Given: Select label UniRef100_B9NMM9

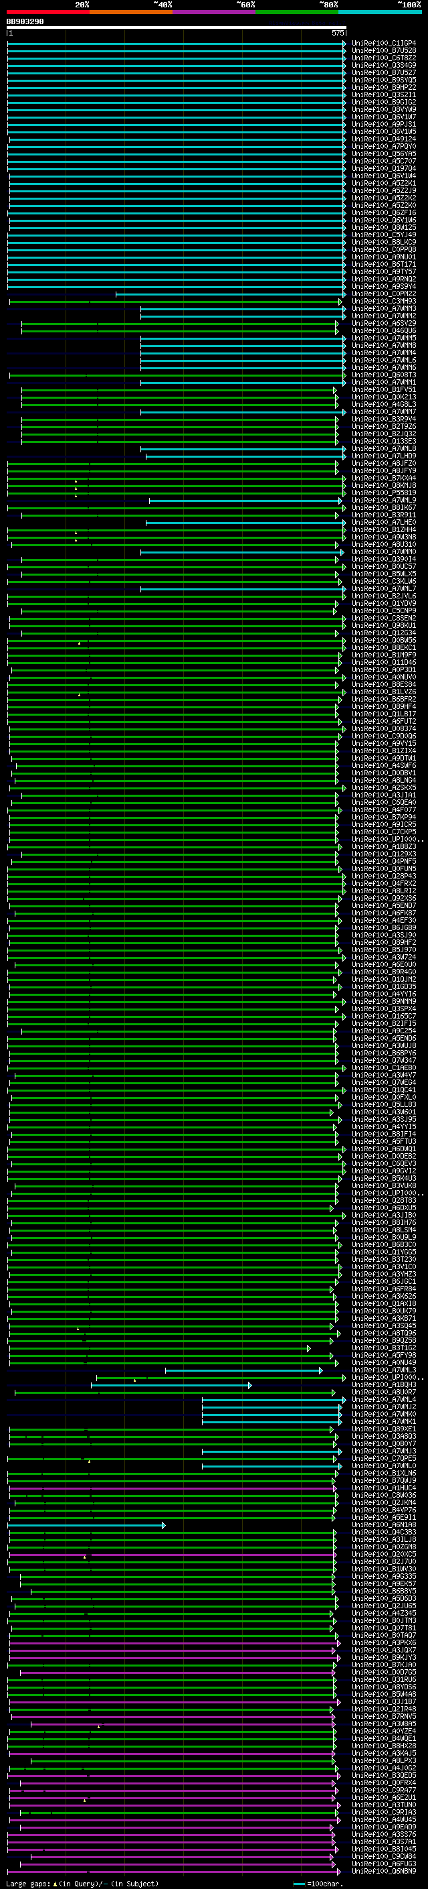Looking at the screenshot, I should [383, 1002].
